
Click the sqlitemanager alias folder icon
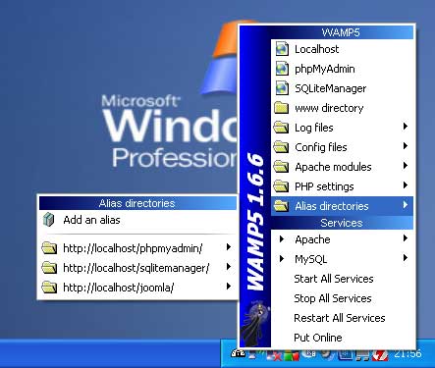(x=49, y=268)
